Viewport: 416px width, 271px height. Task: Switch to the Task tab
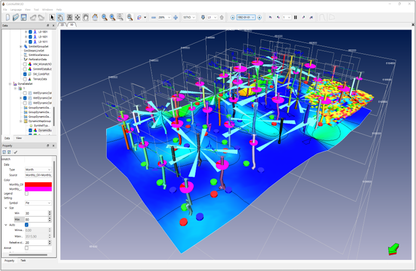click(x=23, y=261)
